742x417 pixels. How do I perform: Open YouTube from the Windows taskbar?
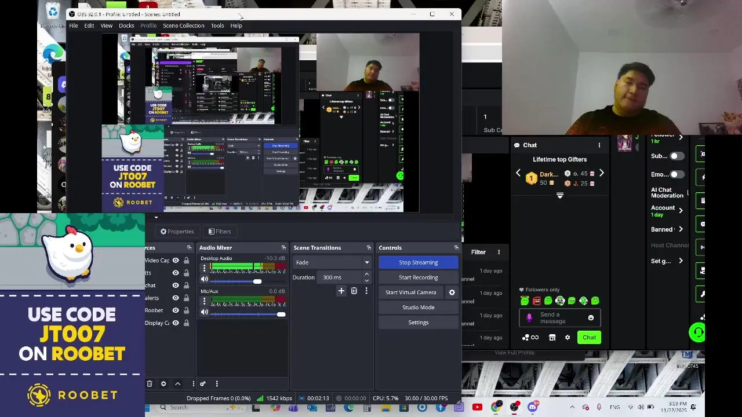(x=477, y=407)
